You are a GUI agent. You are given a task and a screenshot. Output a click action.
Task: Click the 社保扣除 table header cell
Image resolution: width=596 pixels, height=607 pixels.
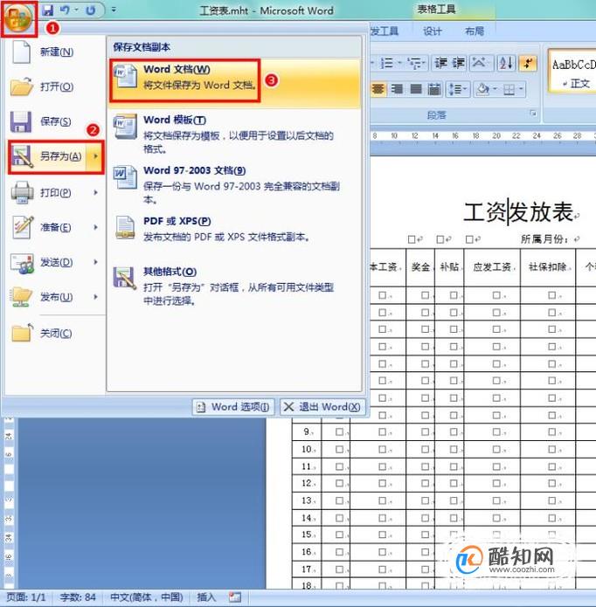click(548, 266)
